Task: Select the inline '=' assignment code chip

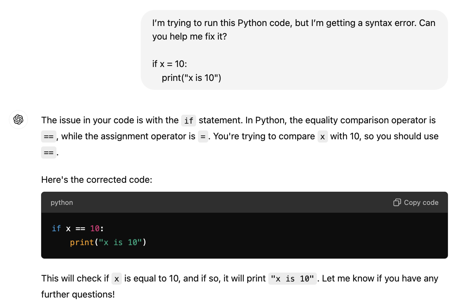Action: (203, 137)
